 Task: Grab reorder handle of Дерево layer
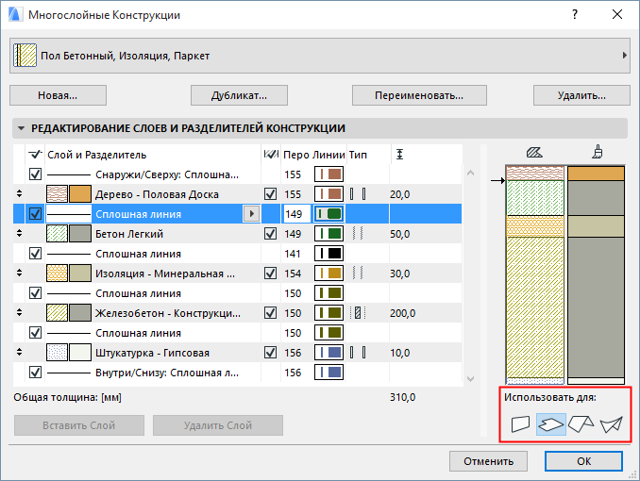coord(19,194)
